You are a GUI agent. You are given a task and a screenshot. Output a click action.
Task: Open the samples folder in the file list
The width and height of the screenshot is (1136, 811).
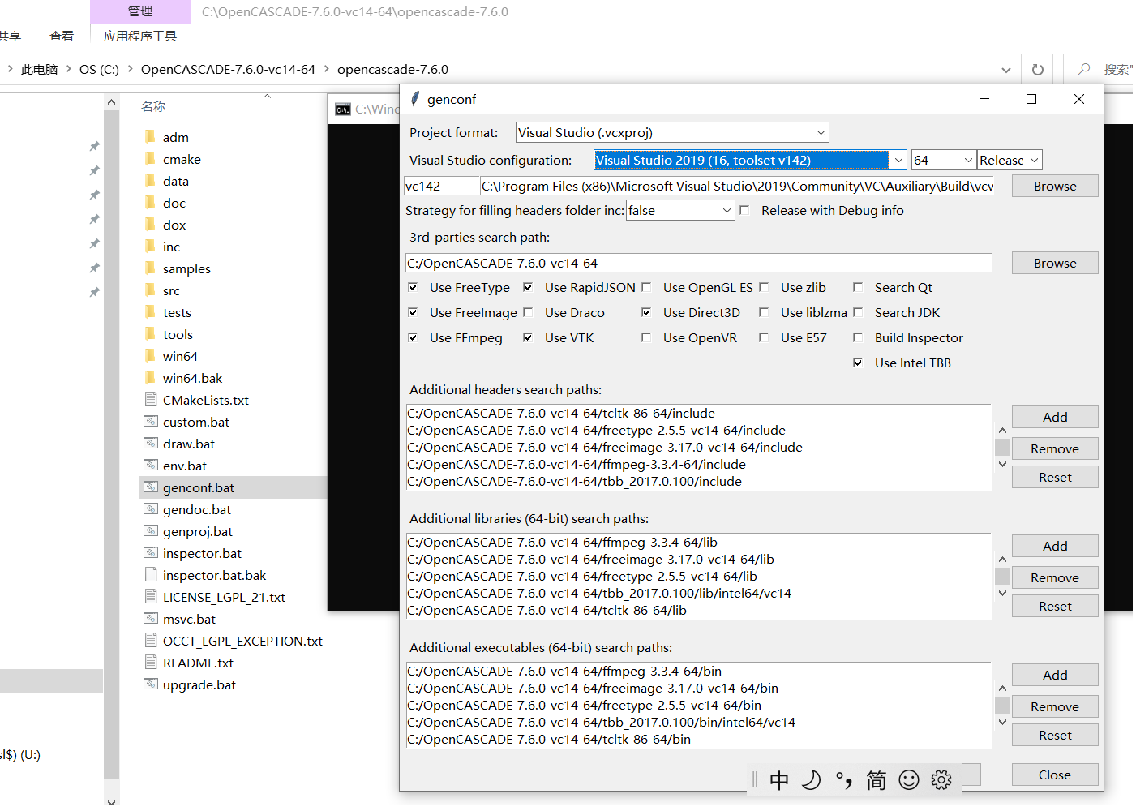click(x=186, y=268)
